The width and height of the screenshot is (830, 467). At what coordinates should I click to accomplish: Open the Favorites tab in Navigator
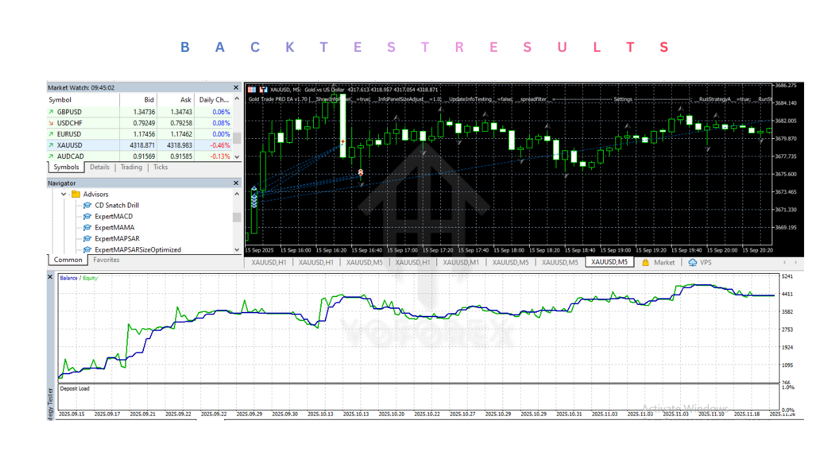pos(106,259)
